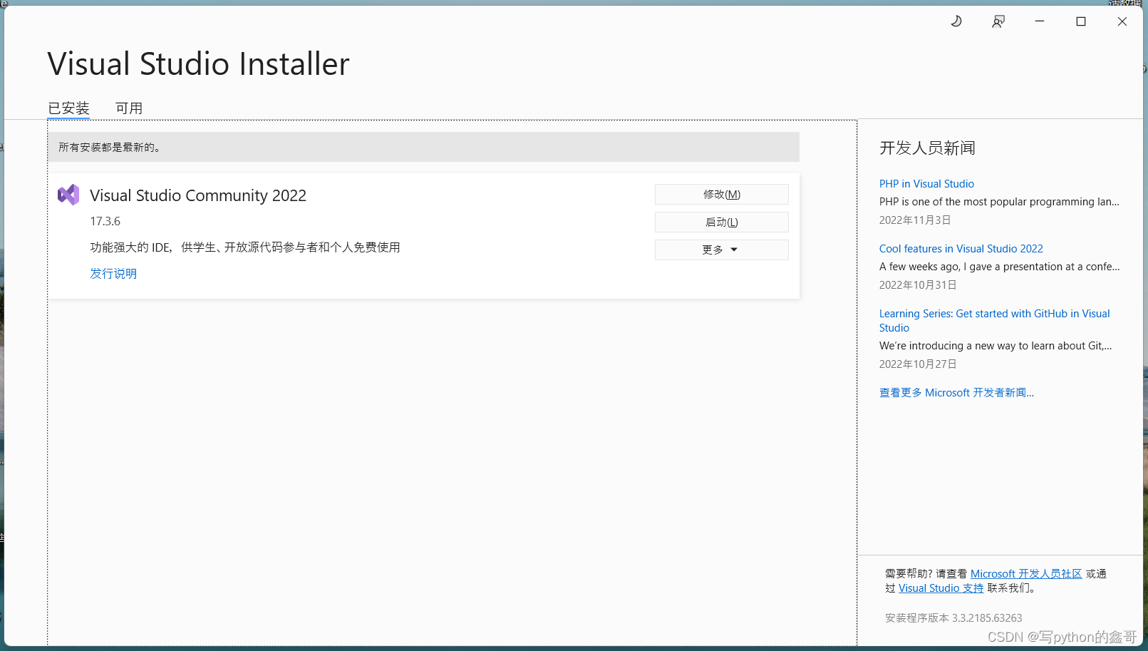The width and height of the screenshot is (1148, 651).
Task: Close the Visual Studio Installer
Action: [x=1122, y=21]
